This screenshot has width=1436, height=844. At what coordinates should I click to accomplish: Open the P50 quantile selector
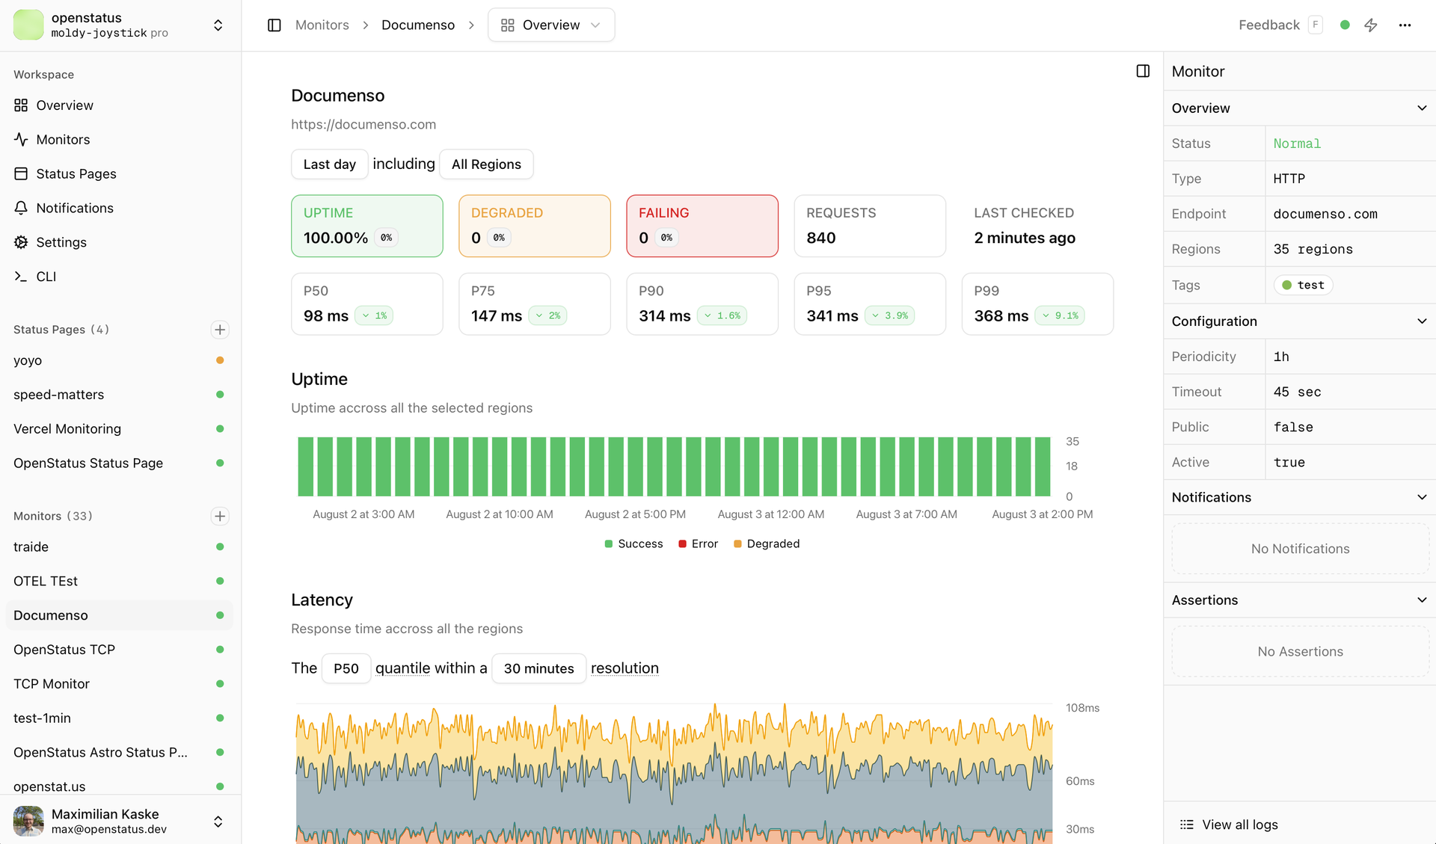[346, 668]
